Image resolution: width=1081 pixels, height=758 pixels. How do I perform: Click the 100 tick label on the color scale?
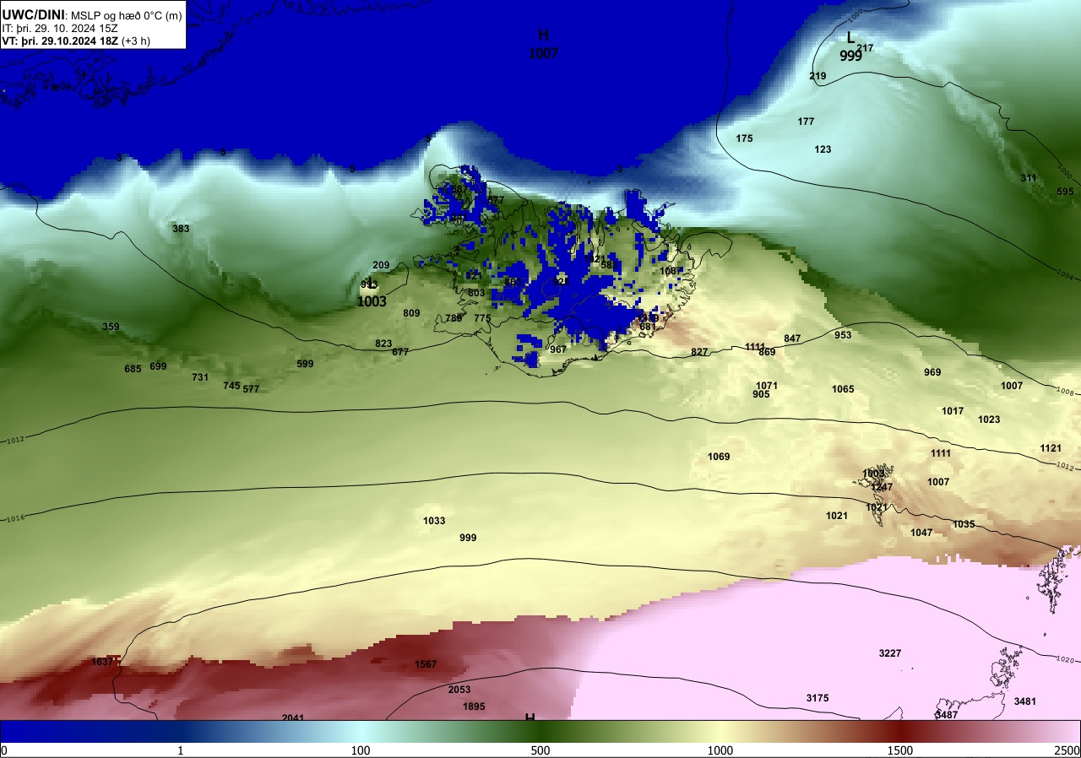click(x=361, y=750)
